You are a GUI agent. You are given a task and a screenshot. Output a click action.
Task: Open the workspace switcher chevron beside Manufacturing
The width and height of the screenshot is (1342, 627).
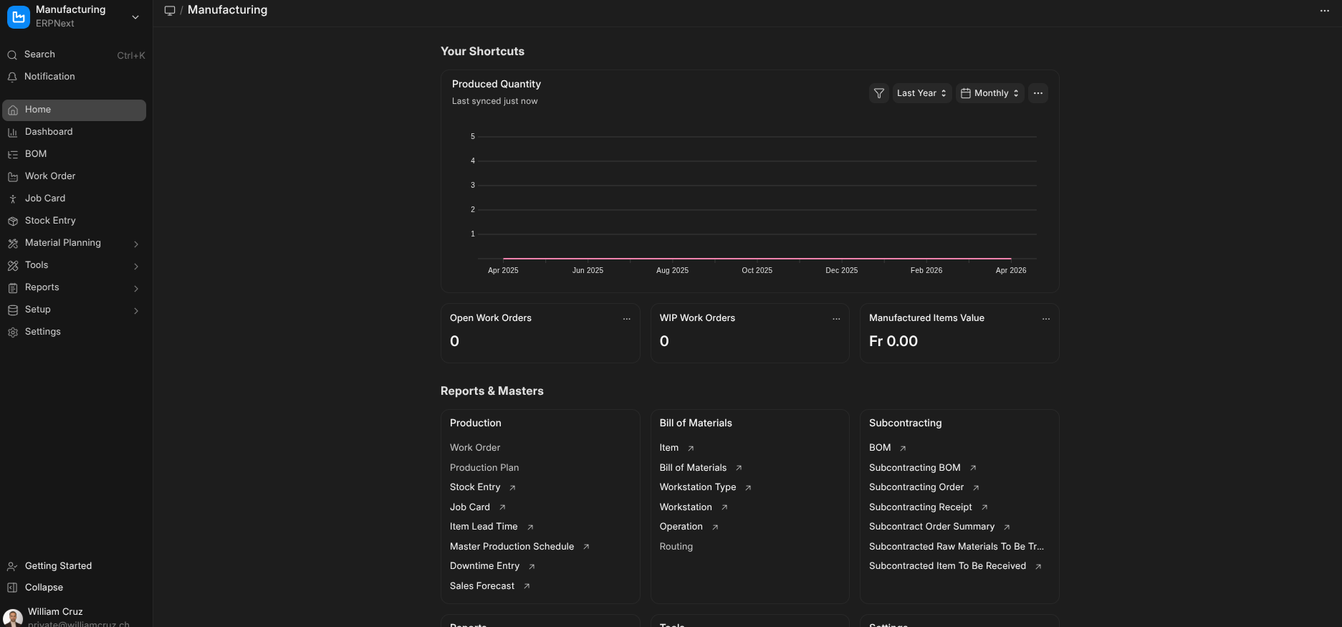pos(135,17)
